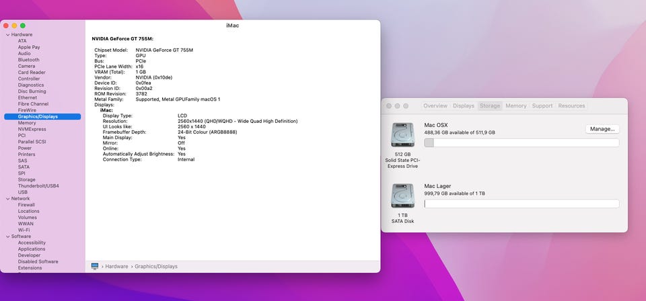This screenshot has height=301, width=646.
Task: Open the Hardware Memory sidebar item
Action: coord(27,123)
